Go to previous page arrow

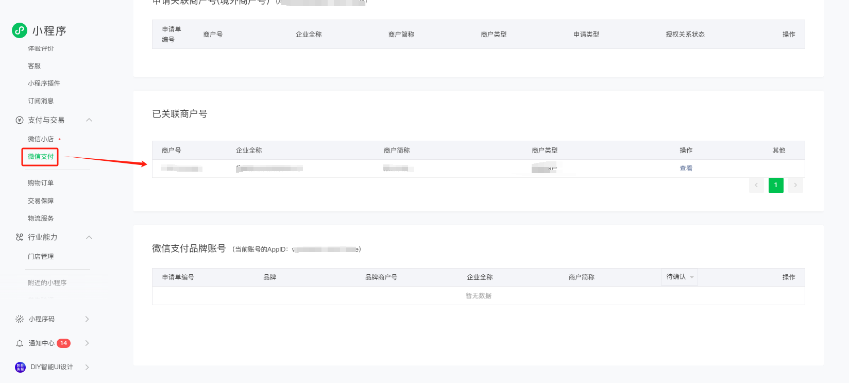(x=756, y=185)
